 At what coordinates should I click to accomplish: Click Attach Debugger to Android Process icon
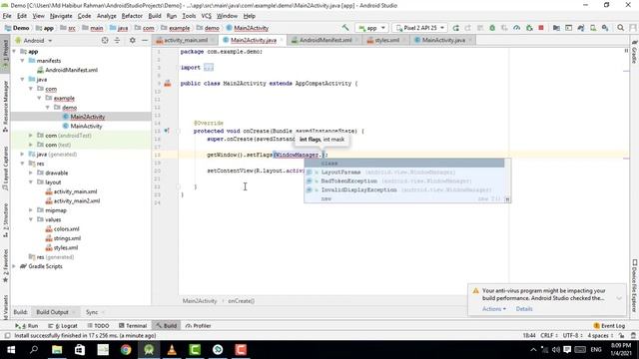(529, 28)
